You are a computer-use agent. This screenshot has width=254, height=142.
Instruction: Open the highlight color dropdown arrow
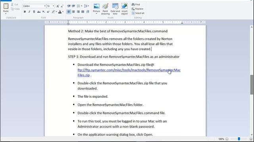coord(56,11)
